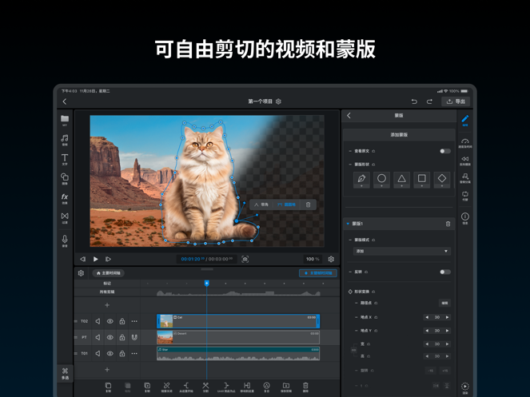
Task: Click the blue playhead marker on timeline
Action: tap(206, 283)
